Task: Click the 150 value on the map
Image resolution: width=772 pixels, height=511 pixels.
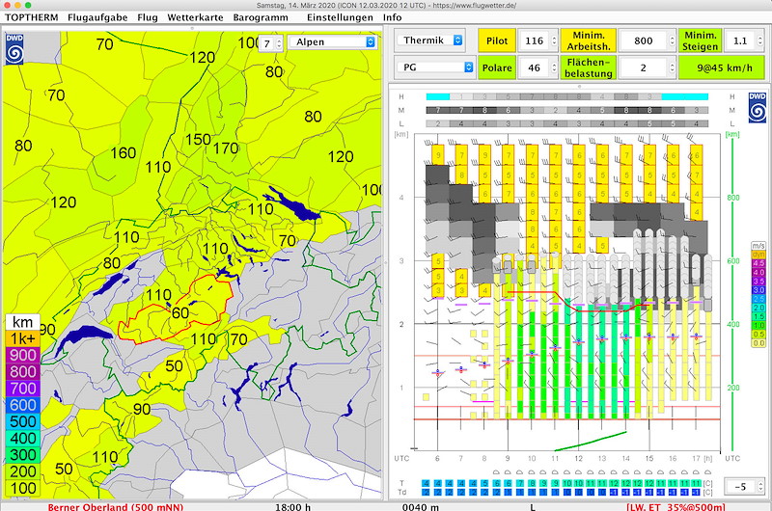Action: point(198,140)
